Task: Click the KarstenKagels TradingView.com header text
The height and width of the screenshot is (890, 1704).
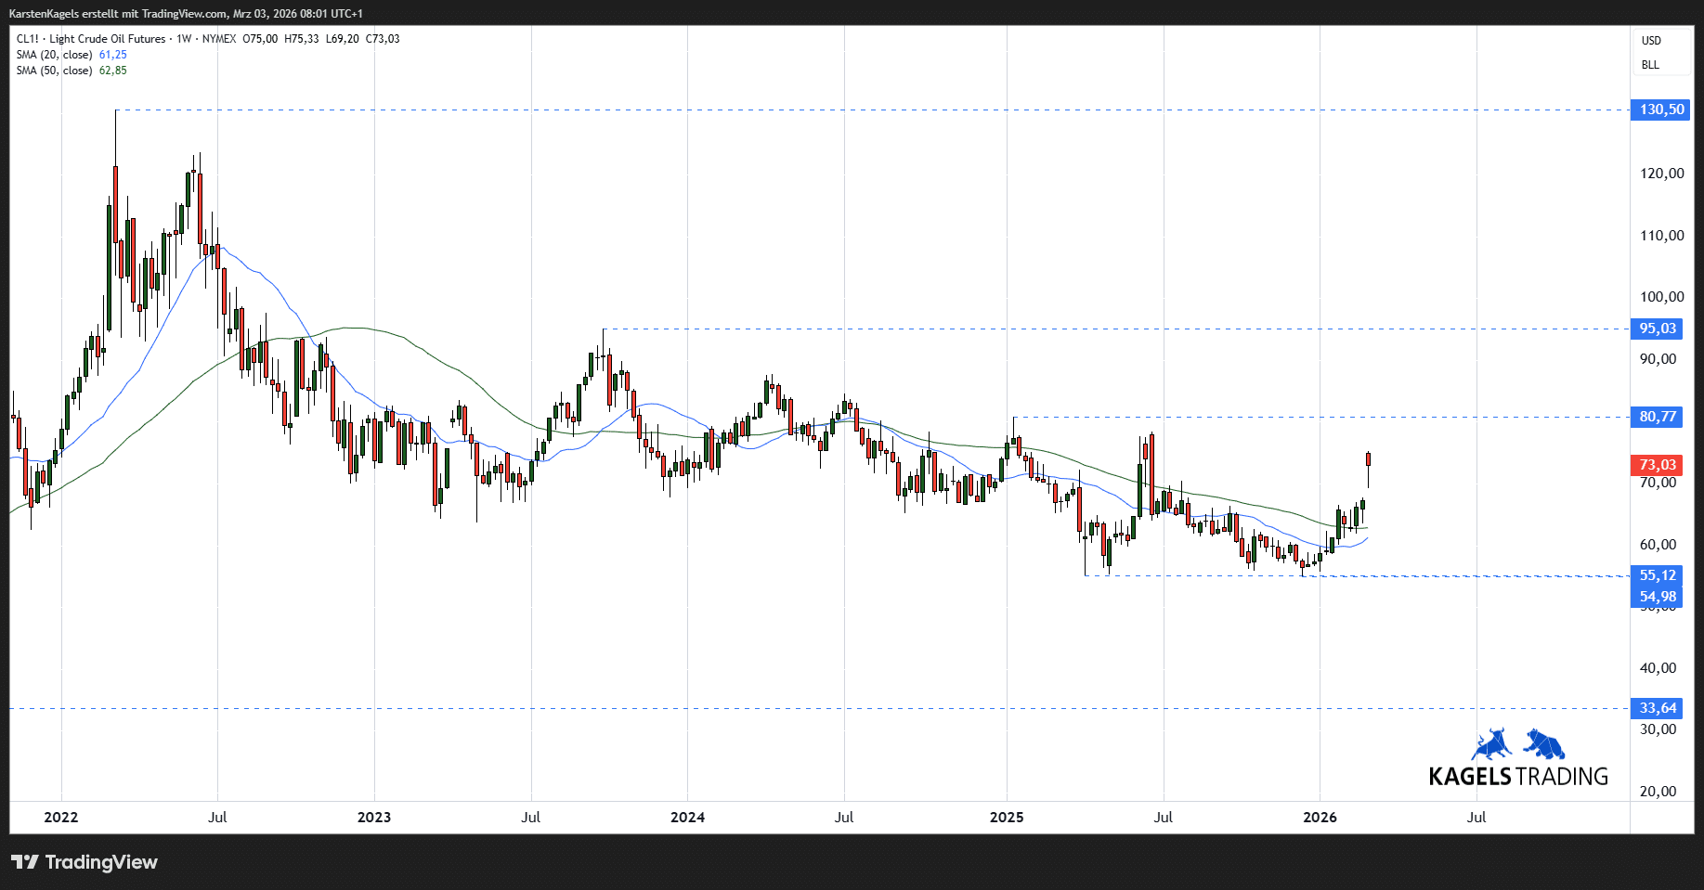Action: coord(186,14)
